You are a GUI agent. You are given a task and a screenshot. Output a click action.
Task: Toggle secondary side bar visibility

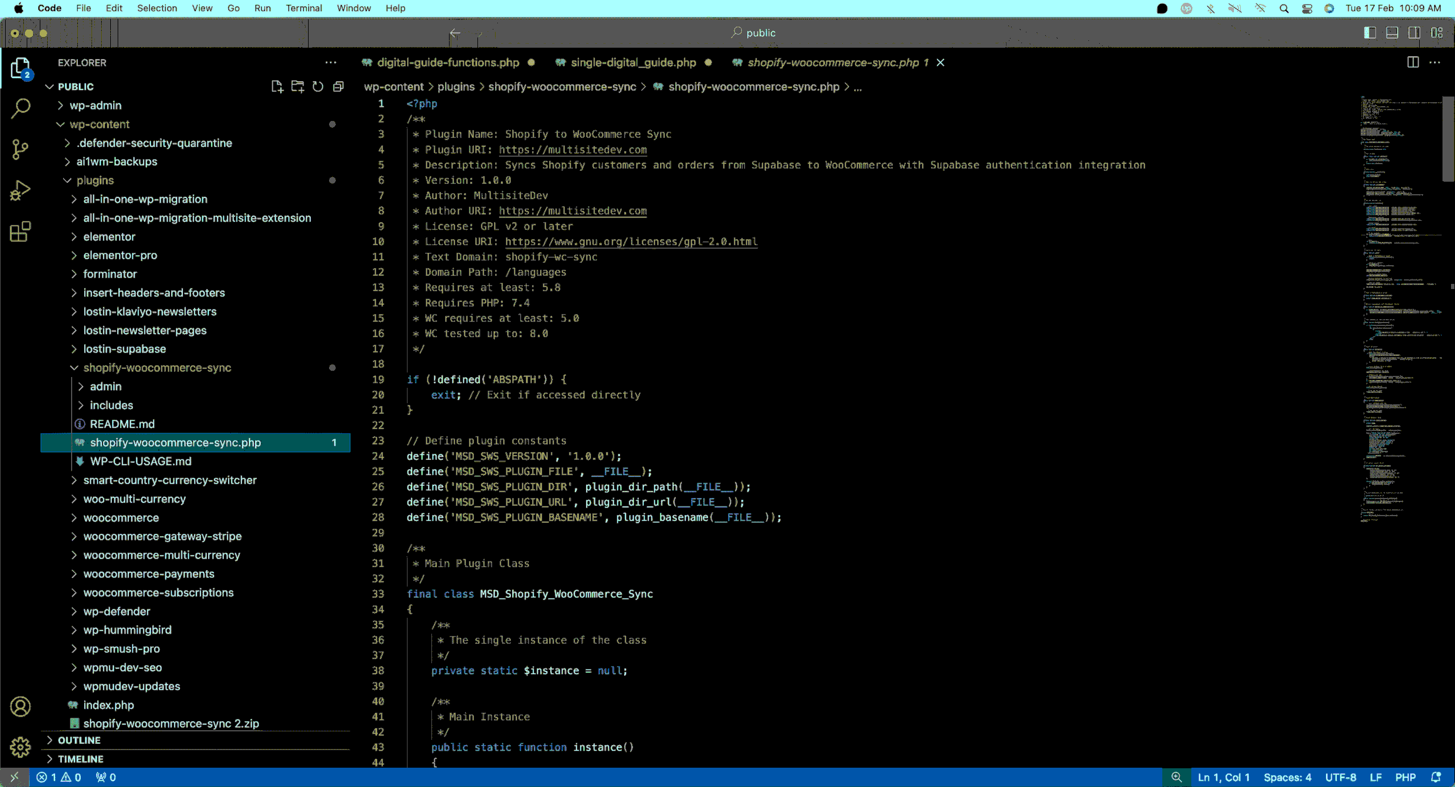pos(1414,33)
